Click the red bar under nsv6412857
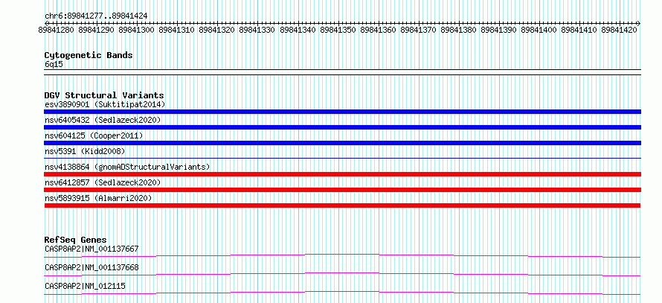The image size is (662, 303). pos(342,190)
